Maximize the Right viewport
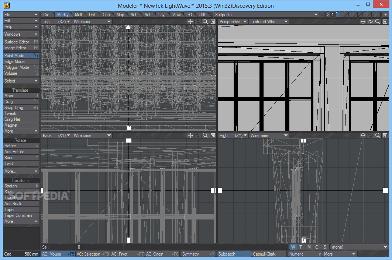Image resolution: width=392 pixels, height=260 pixels. click(x=385, y=135)
